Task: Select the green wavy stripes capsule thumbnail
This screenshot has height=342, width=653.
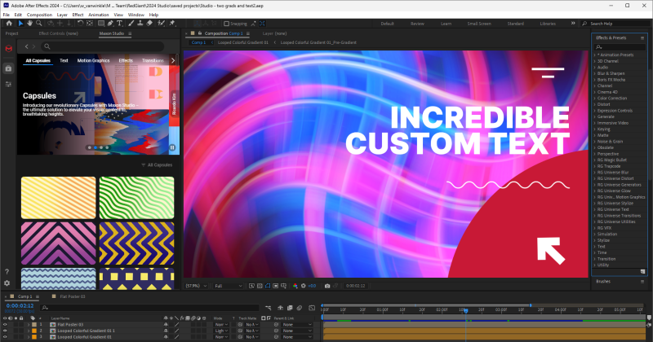Action: 137,196
